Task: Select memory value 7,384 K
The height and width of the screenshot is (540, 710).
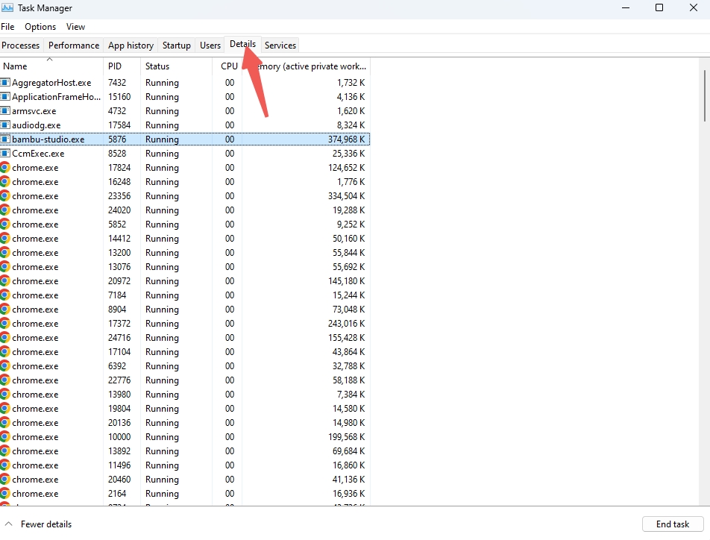Action: click(351, 394)
